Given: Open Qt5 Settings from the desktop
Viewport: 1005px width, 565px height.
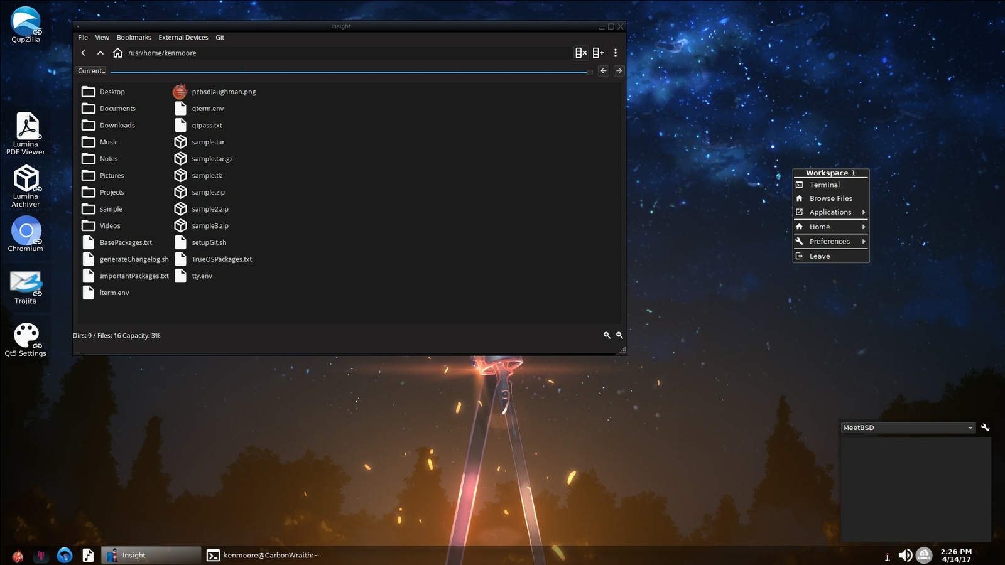Looking at the screenshot, I should tap(26, 335).
